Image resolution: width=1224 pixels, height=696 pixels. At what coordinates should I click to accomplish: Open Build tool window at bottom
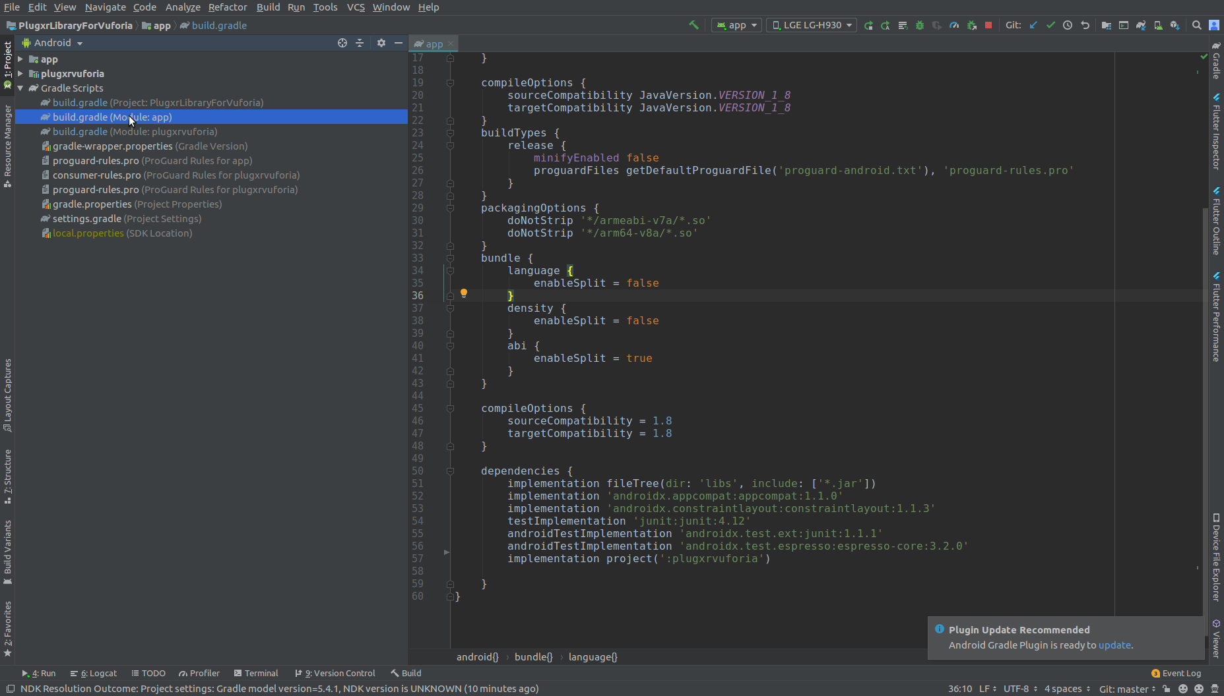coord(406,673)
